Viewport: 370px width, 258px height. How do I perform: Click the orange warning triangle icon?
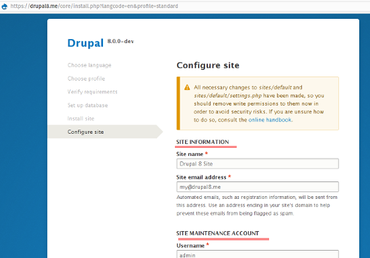187,87
